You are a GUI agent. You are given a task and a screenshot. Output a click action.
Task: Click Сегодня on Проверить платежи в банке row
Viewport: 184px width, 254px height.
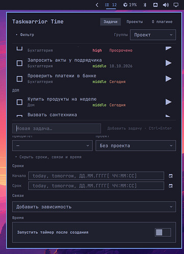[x=117, y=81]
